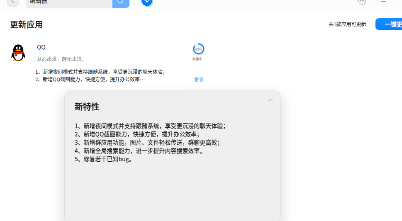Close the 新特性 popup
Image resolution: width=402 pixels, height=221 pixels.
pyautogui.click(x=270, y=100)
